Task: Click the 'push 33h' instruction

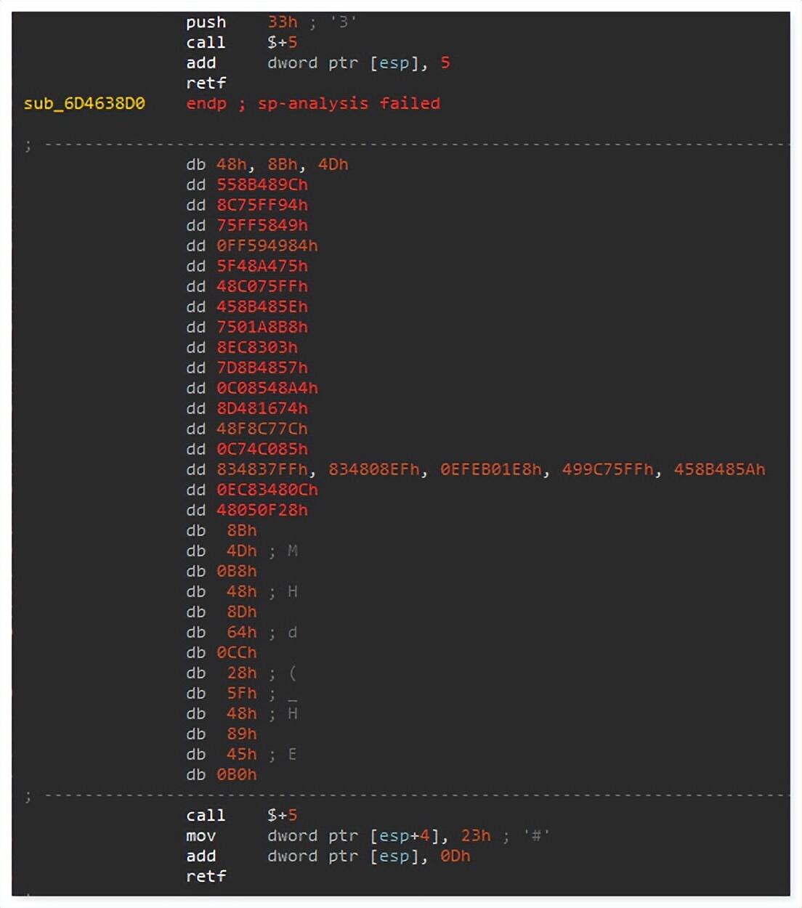Action: click(241, 23)
